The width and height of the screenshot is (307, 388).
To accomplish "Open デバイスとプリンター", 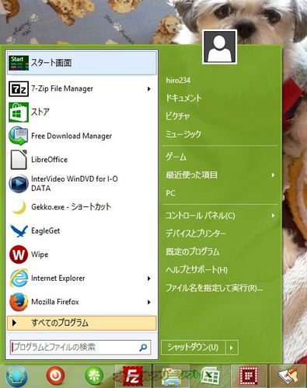I will click(x=196, y=234).
